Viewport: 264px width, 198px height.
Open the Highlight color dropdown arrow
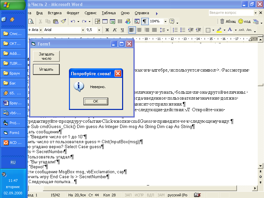(224, 30)
